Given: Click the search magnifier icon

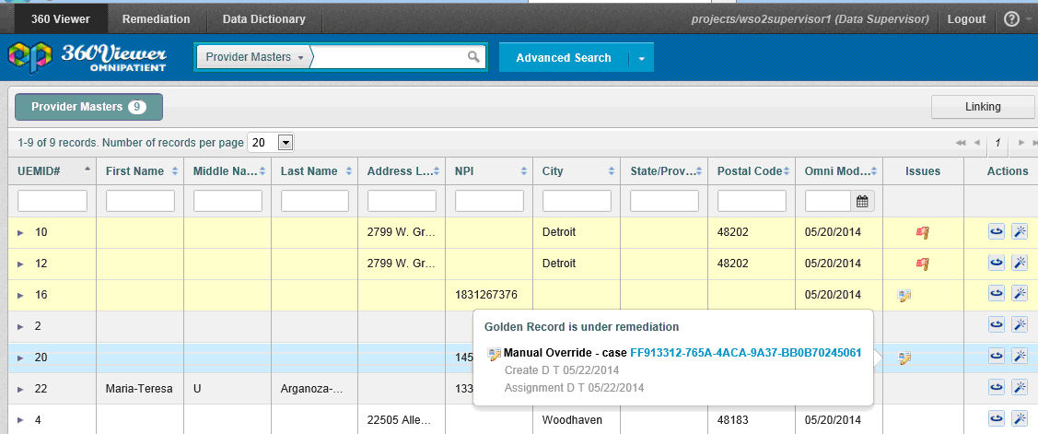Looking at the screenshot, I should [473, 57].
